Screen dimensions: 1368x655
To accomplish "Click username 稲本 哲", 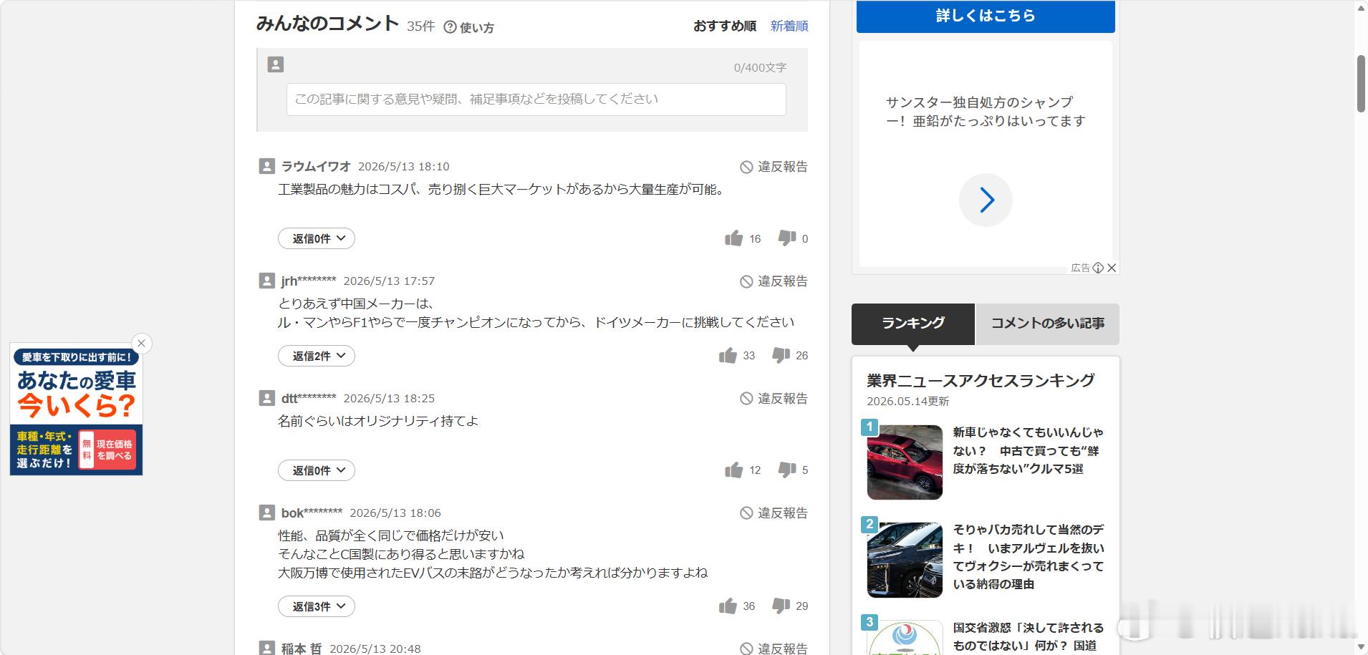I will (302, 649).
